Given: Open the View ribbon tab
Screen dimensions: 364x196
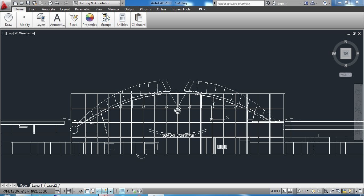Looking at the screenshot, I should point(99,9).
